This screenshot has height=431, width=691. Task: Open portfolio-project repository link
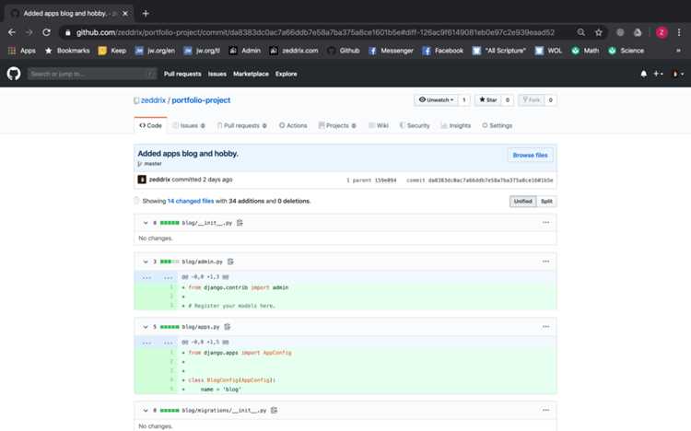pyautogui.click(x=201, y=100)
